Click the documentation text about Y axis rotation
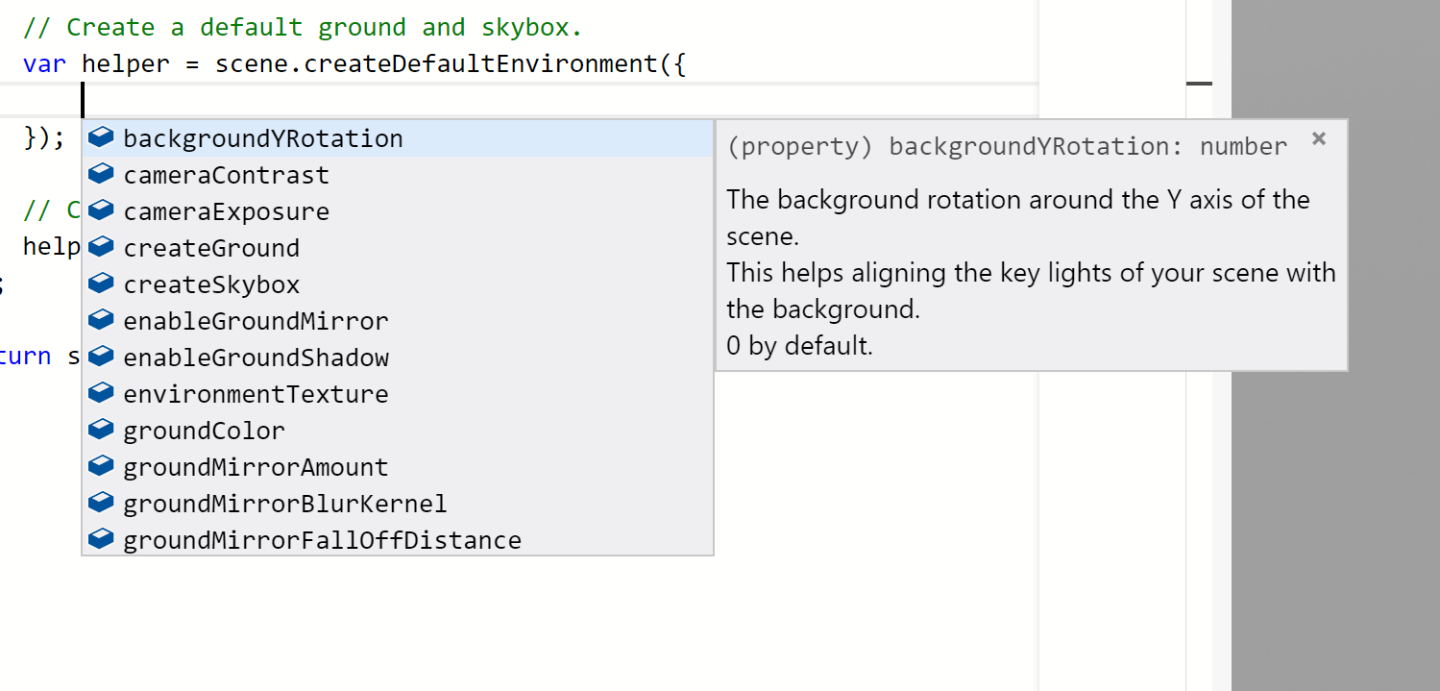1440x691 pixels. pos(1018,217)
